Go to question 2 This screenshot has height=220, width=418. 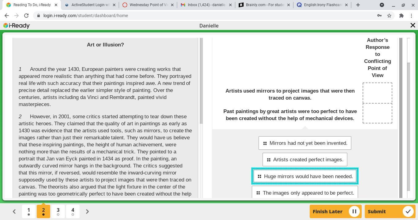tap(43, 211)
